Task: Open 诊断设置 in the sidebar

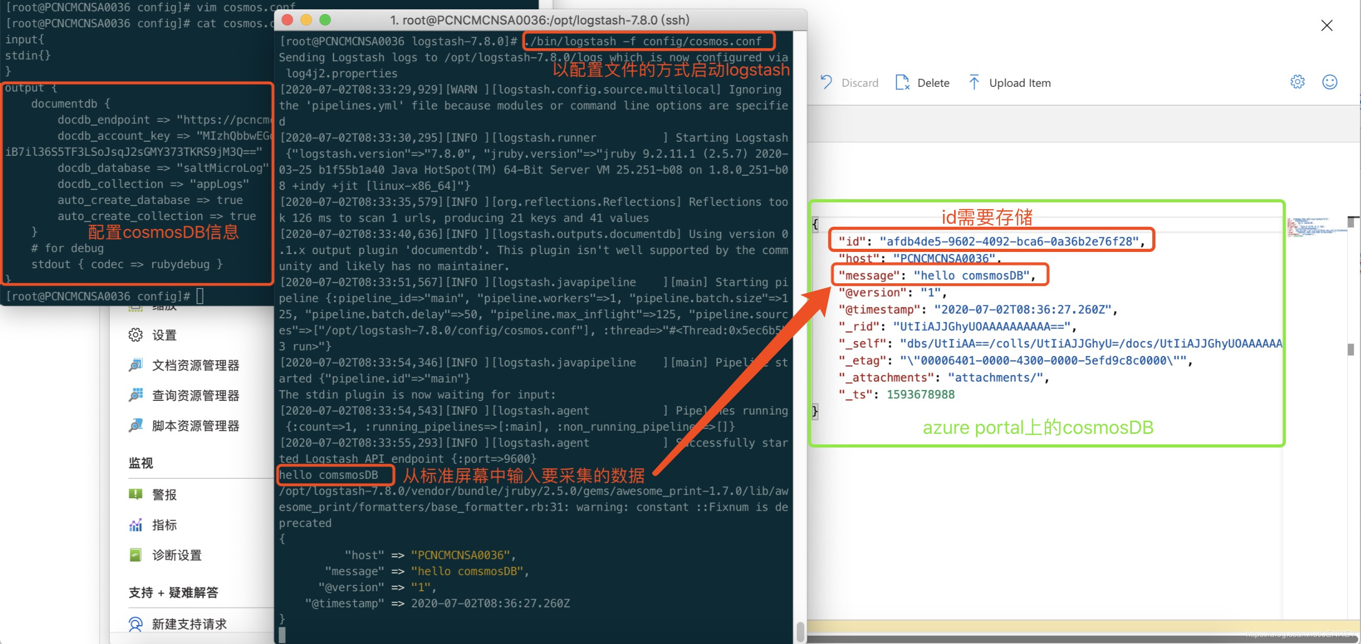Action: click(176, 555)
